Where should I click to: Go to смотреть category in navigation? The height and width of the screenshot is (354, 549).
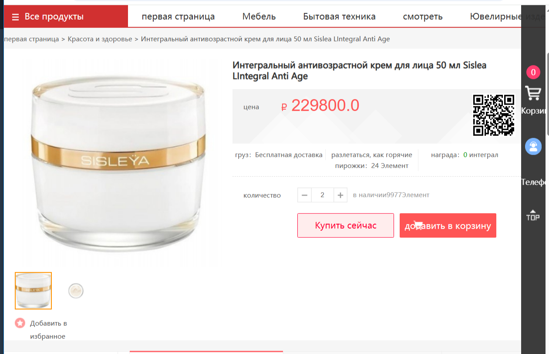point(423,17)
